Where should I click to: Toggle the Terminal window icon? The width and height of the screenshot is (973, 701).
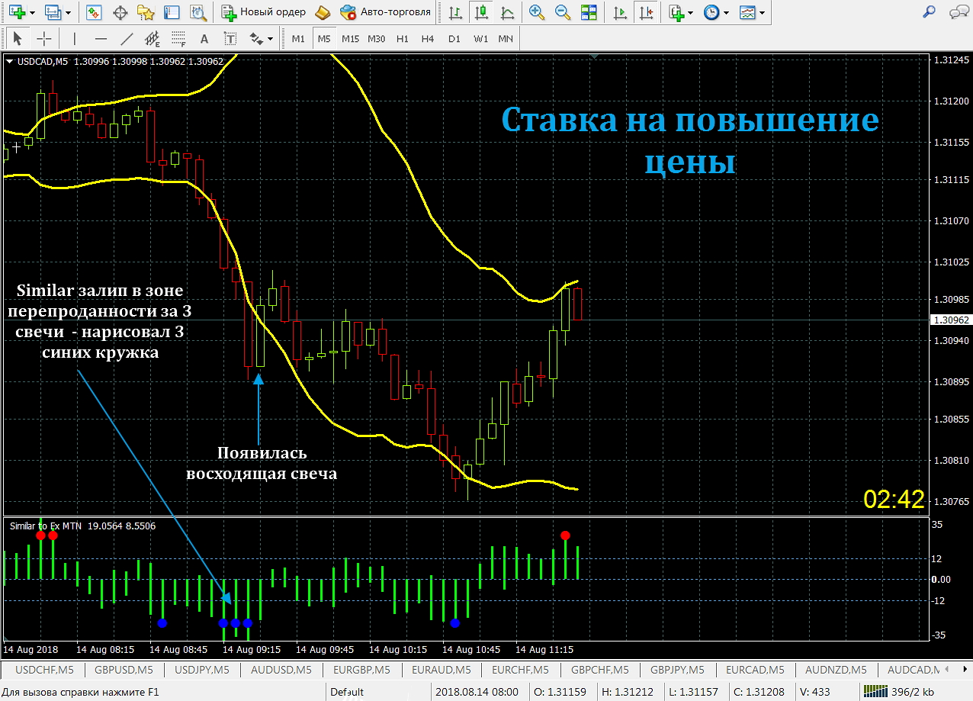[x=172, y=12]
